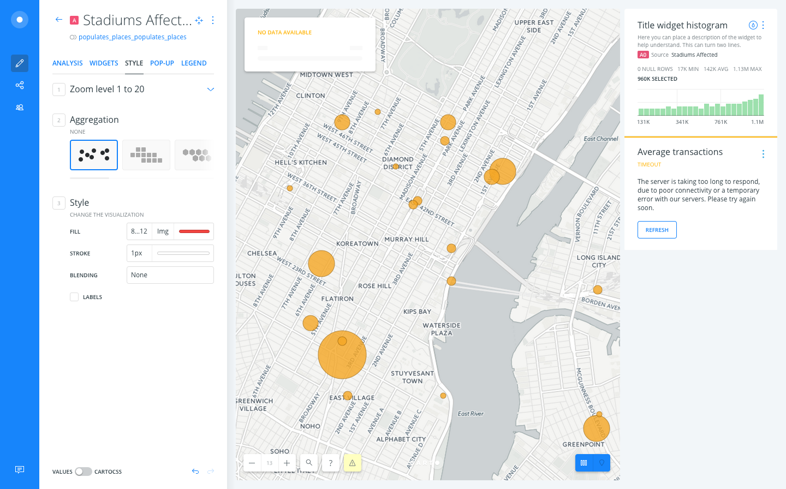Click the REFRESH button
The image size is (786, 489).
[x=657, y=230]
